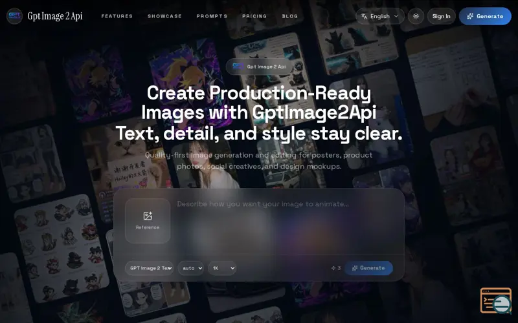Open the auto aspect ratio dropdown

[x=190, y=268]
